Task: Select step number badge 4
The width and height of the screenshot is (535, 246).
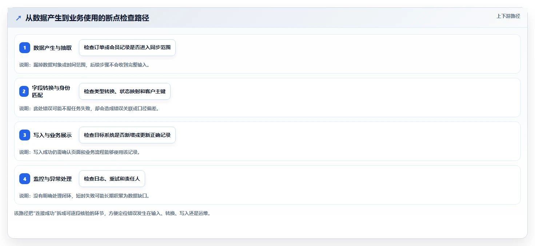Action: coord(25,179)
